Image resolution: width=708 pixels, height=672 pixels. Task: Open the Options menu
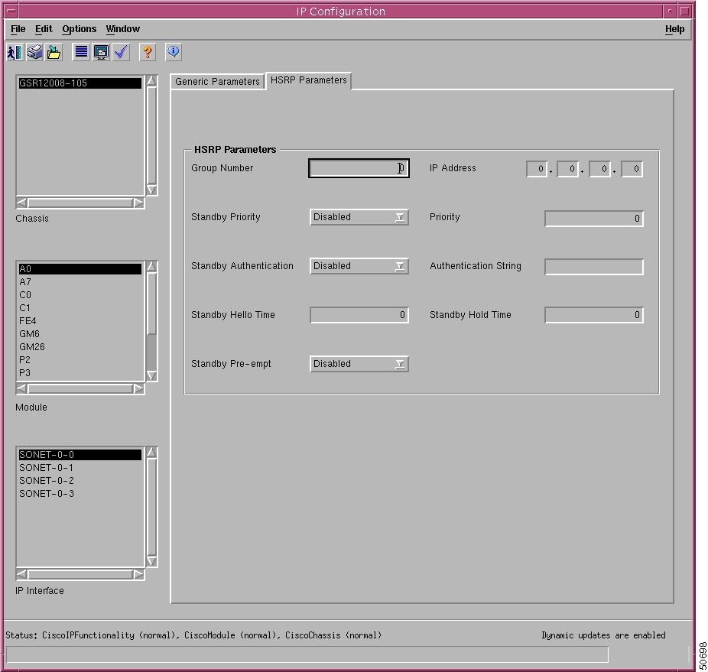click(79, 29)
